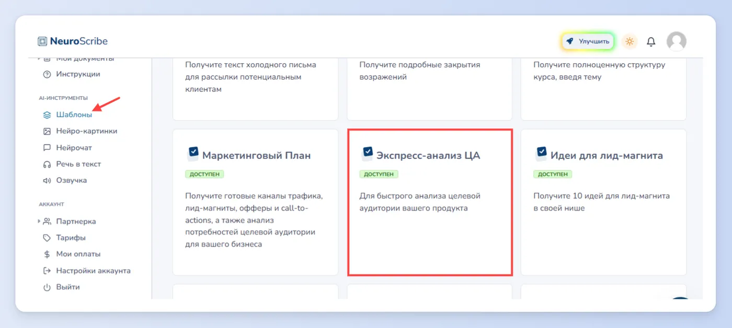The width and height of the screenshot is (732, 328).
Task: Click the Шаблоны layers icon
Action: point(47,115)
